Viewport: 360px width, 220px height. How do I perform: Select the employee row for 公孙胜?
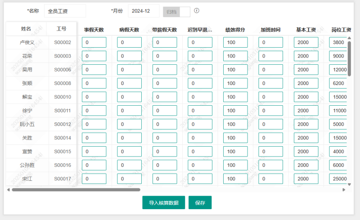27,165
